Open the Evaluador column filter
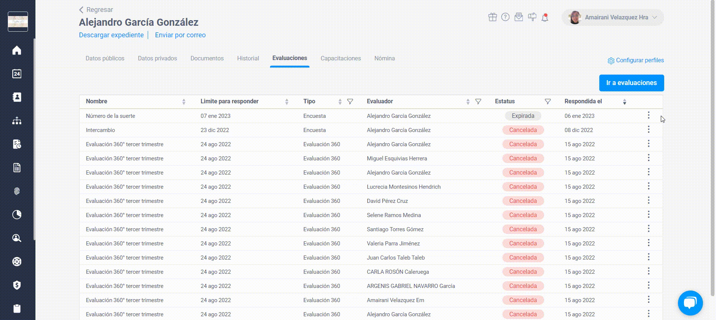The image size is (716, 320). pos(478,101)
